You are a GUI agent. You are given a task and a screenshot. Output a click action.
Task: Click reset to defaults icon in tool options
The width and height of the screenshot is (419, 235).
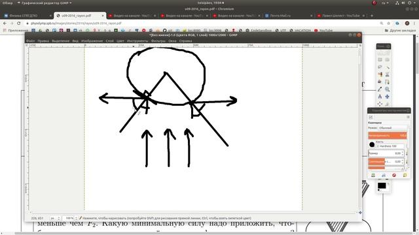click(x=405, y=175)
